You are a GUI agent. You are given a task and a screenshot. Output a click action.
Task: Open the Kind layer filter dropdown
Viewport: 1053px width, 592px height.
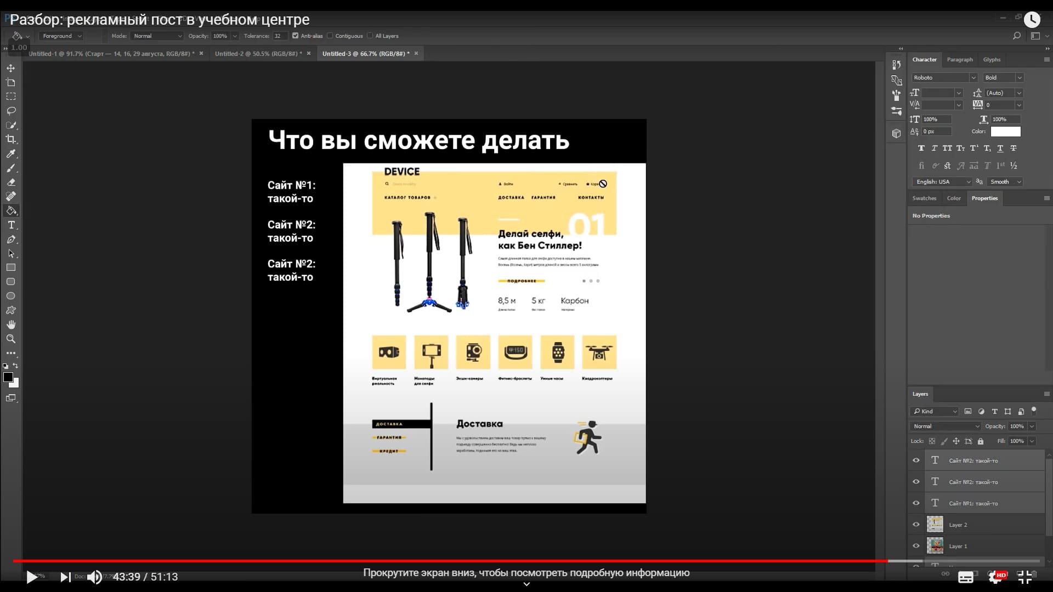pos(934,411)
